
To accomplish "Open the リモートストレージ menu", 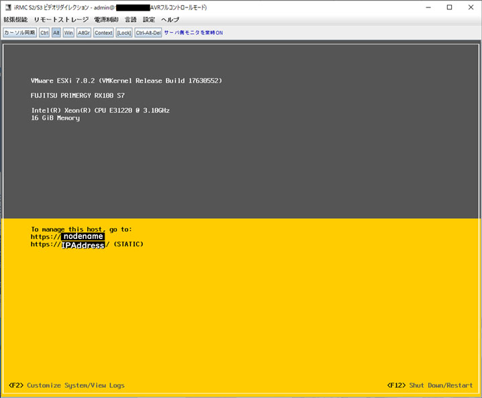I will 61,19.
